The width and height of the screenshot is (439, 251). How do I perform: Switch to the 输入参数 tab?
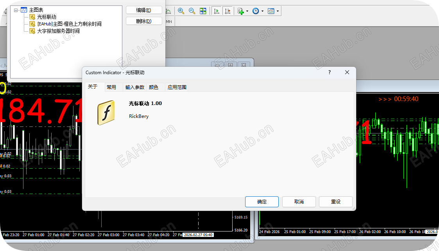pyautogui.click(x=134, y=87)
